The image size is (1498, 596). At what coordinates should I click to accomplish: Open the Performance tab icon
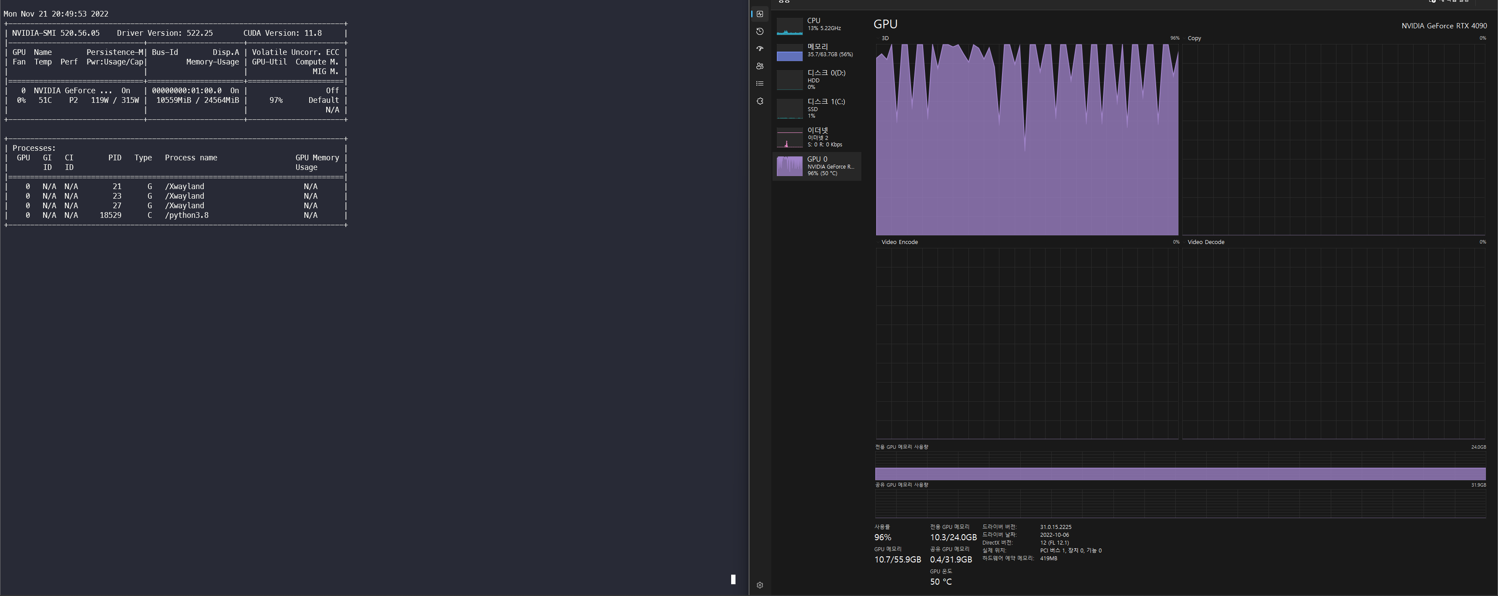click(x=759, y=14)
